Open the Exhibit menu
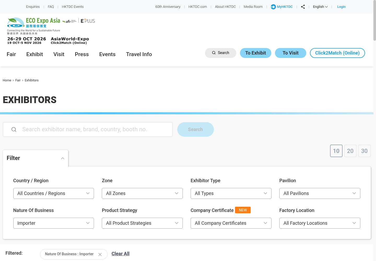The height and width of the screenshot is (261, 376). [x=34, y=54]
